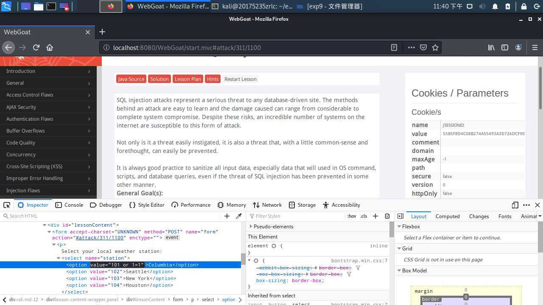
Task: Open the Performance devtools tab
Action: (191, 205)
